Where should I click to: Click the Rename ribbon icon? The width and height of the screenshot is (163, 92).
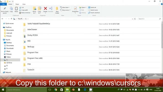coord(51,9)
